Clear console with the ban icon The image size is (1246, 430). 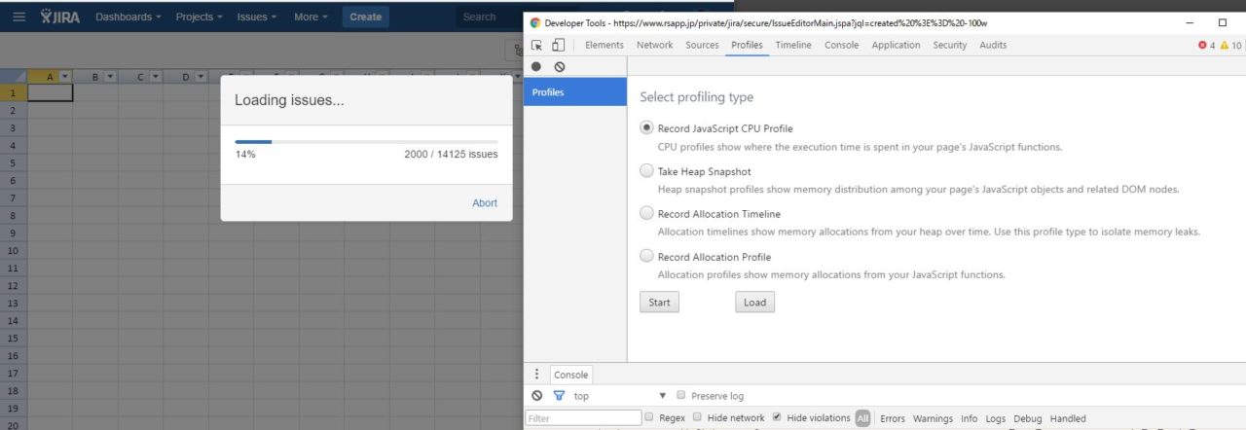536,396
